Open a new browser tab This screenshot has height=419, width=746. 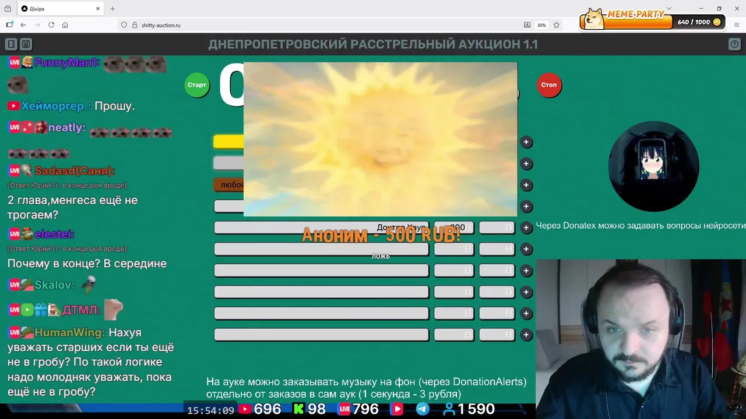pos(112,9)
